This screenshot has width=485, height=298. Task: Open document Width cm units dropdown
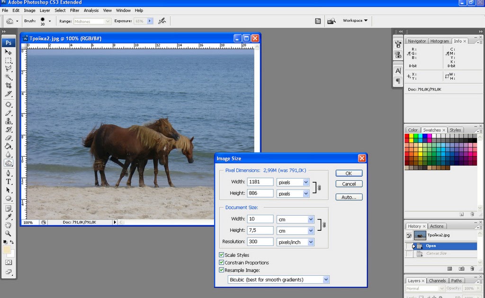(311, 219)
